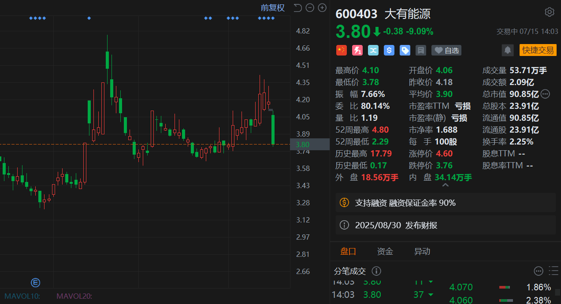Image resolution: width=561 pixels, height=304 pixels.
Task: Click the list layout icon in 分笔成交
Action: 554,271
